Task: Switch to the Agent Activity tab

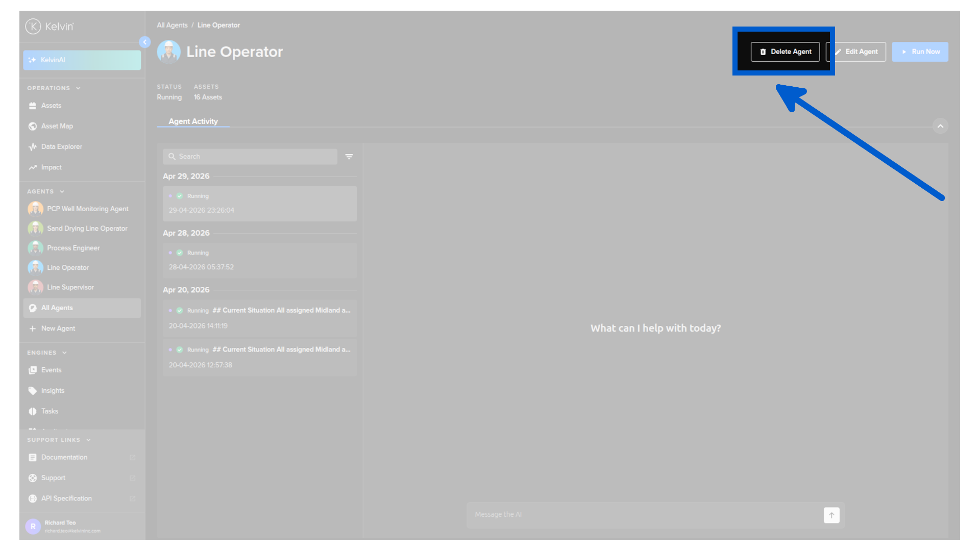Action: click(193, 121)
